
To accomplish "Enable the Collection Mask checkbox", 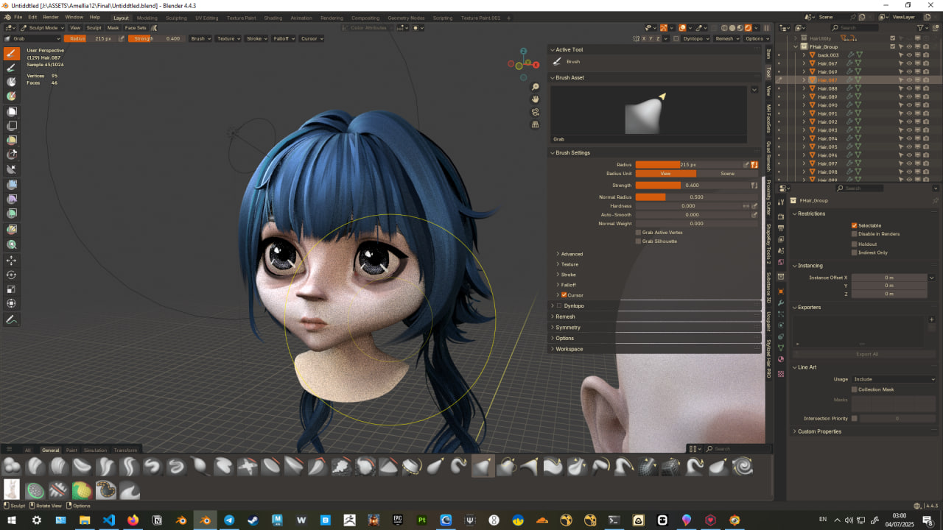I will pos(855,389).
